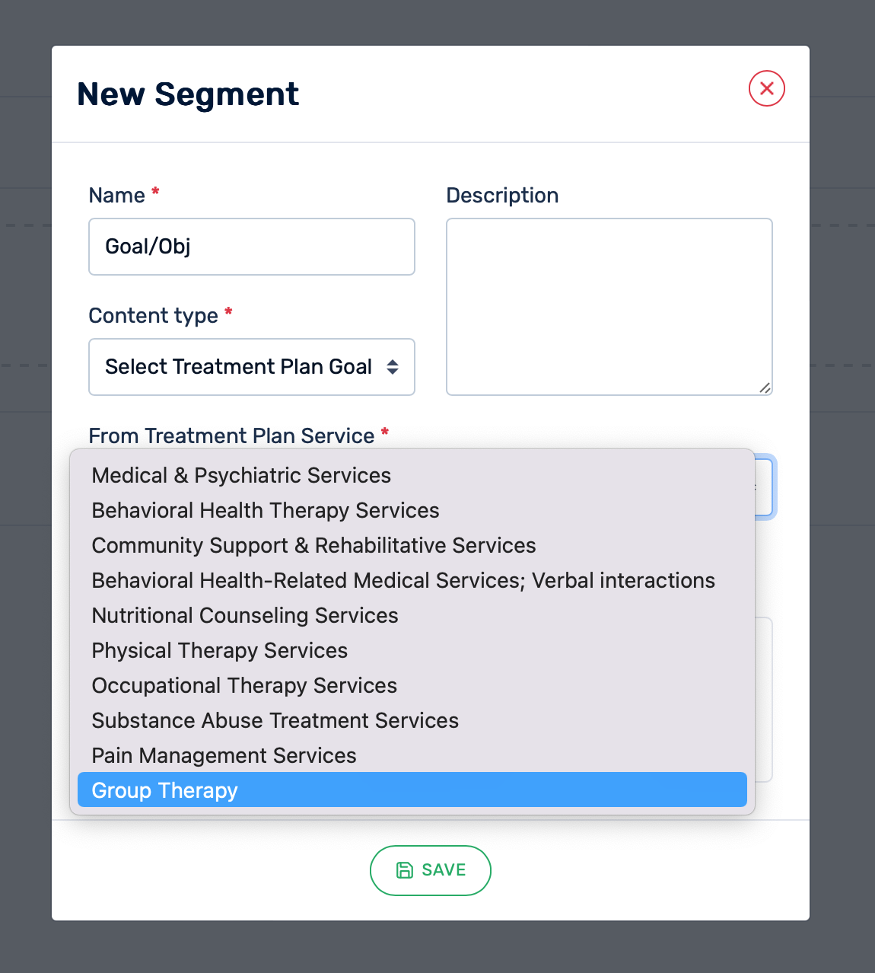The height and width of the screenshot is (973, 875).
Task: Click the Save button
Action: click(x=430, y=870)
